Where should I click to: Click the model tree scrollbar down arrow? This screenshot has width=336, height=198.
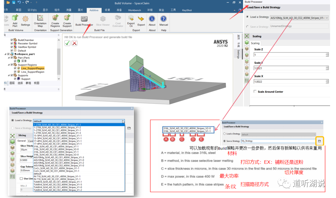pyautogui.click(x=59, y=79)
